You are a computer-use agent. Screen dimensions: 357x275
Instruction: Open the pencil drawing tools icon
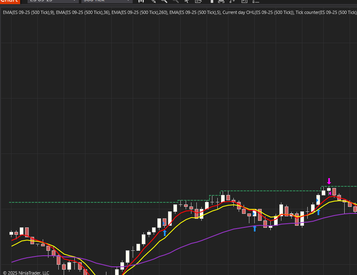coord(154,1)
